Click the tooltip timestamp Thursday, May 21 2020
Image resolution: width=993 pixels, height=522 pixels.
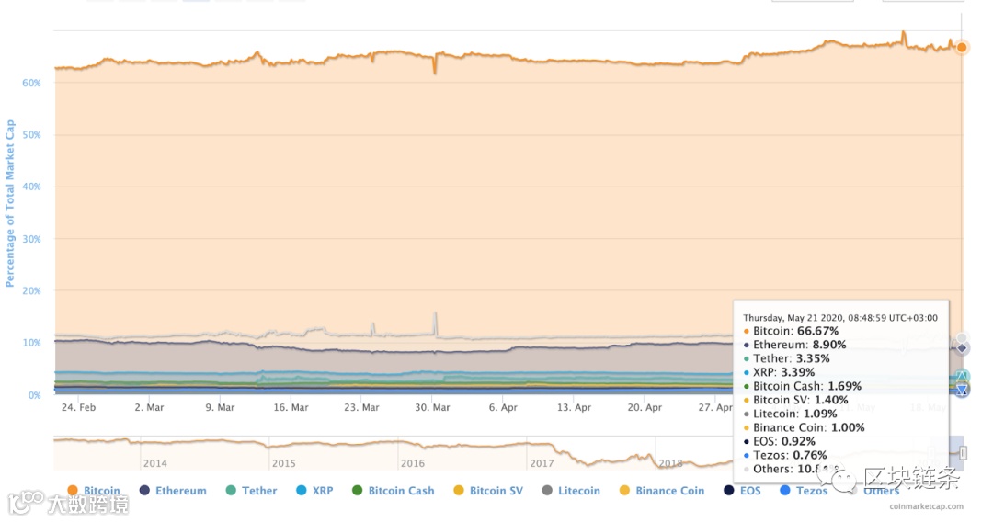click(x=840, y=318)
